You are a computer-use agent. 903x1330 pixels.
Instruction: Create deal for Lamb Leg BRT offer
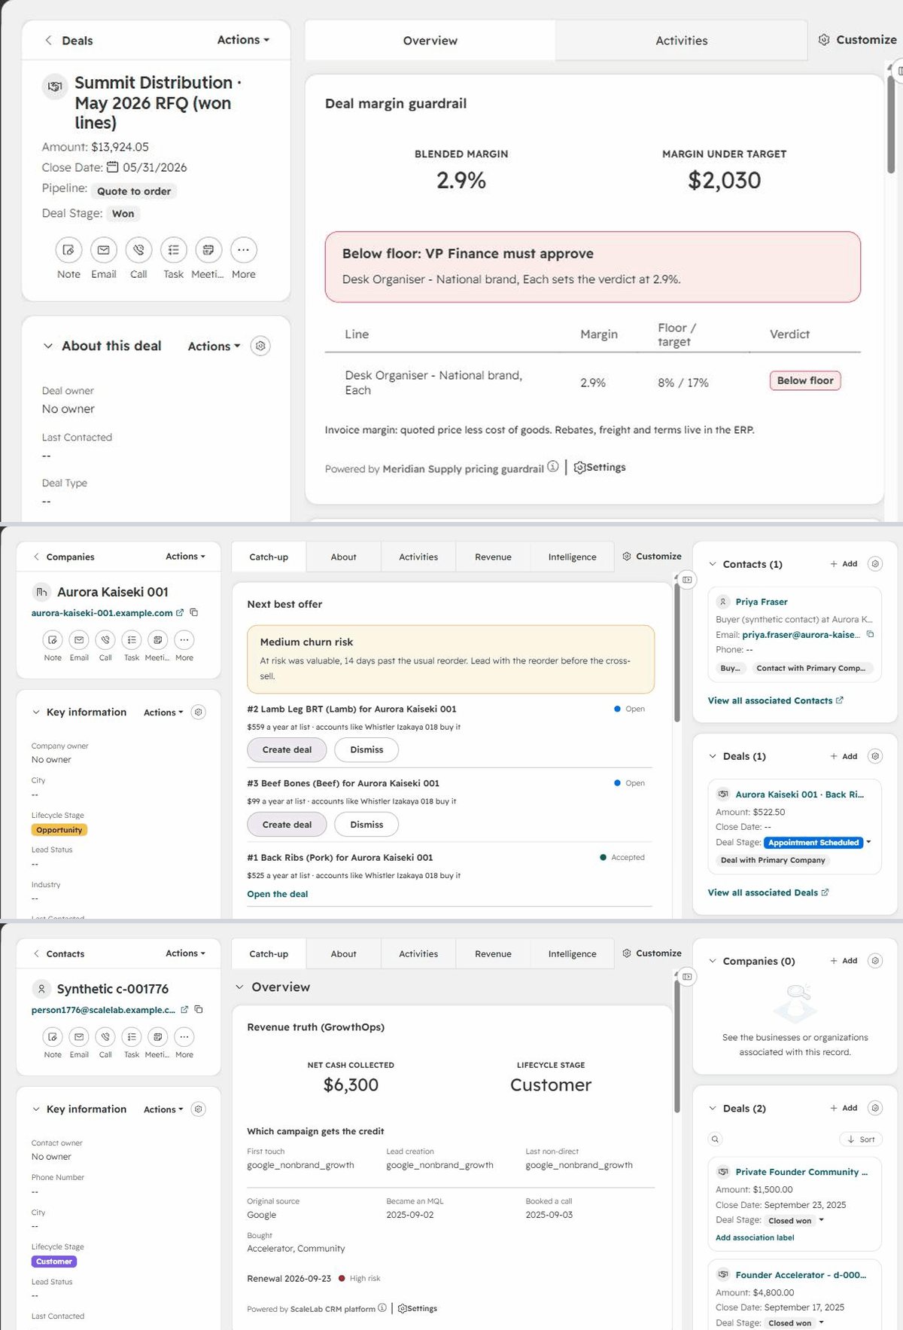pyautogui.click(x=287, y=749)
